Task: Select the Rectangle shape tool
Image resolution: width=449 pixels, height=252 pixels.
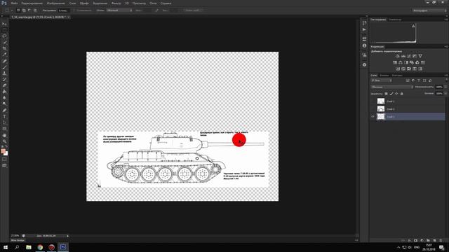Action: [x=4, y=129]
